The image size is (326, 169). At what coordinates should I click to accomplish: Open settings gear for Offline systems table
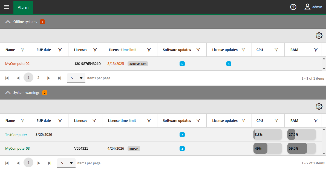[x=319, y=35]
